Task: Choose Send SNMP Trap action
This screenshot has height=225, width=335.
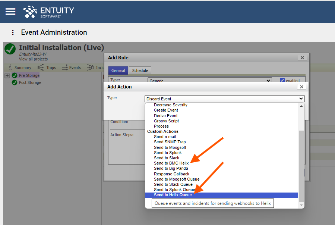Action: (170, 142)
